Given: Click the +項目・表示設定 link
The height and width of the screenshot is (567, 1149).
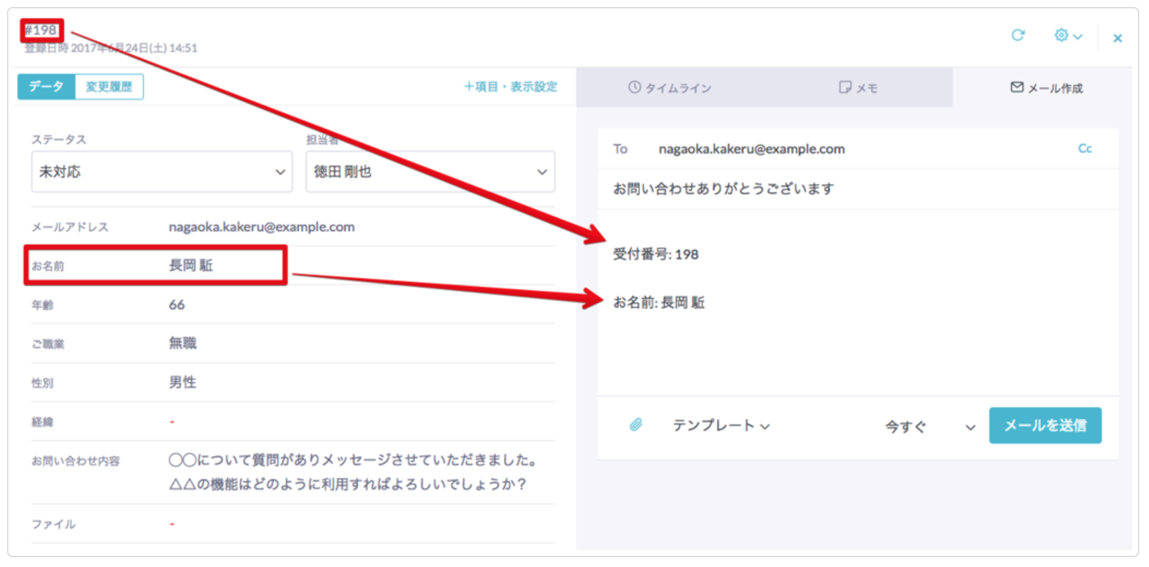Looking at the screenshot, I should point(510,87).
